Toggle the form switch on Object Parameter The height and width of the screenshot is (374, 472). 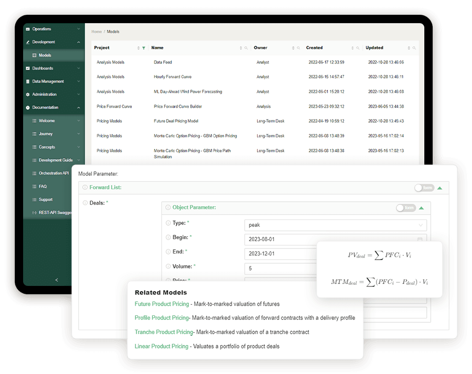(x=406, y=208)
